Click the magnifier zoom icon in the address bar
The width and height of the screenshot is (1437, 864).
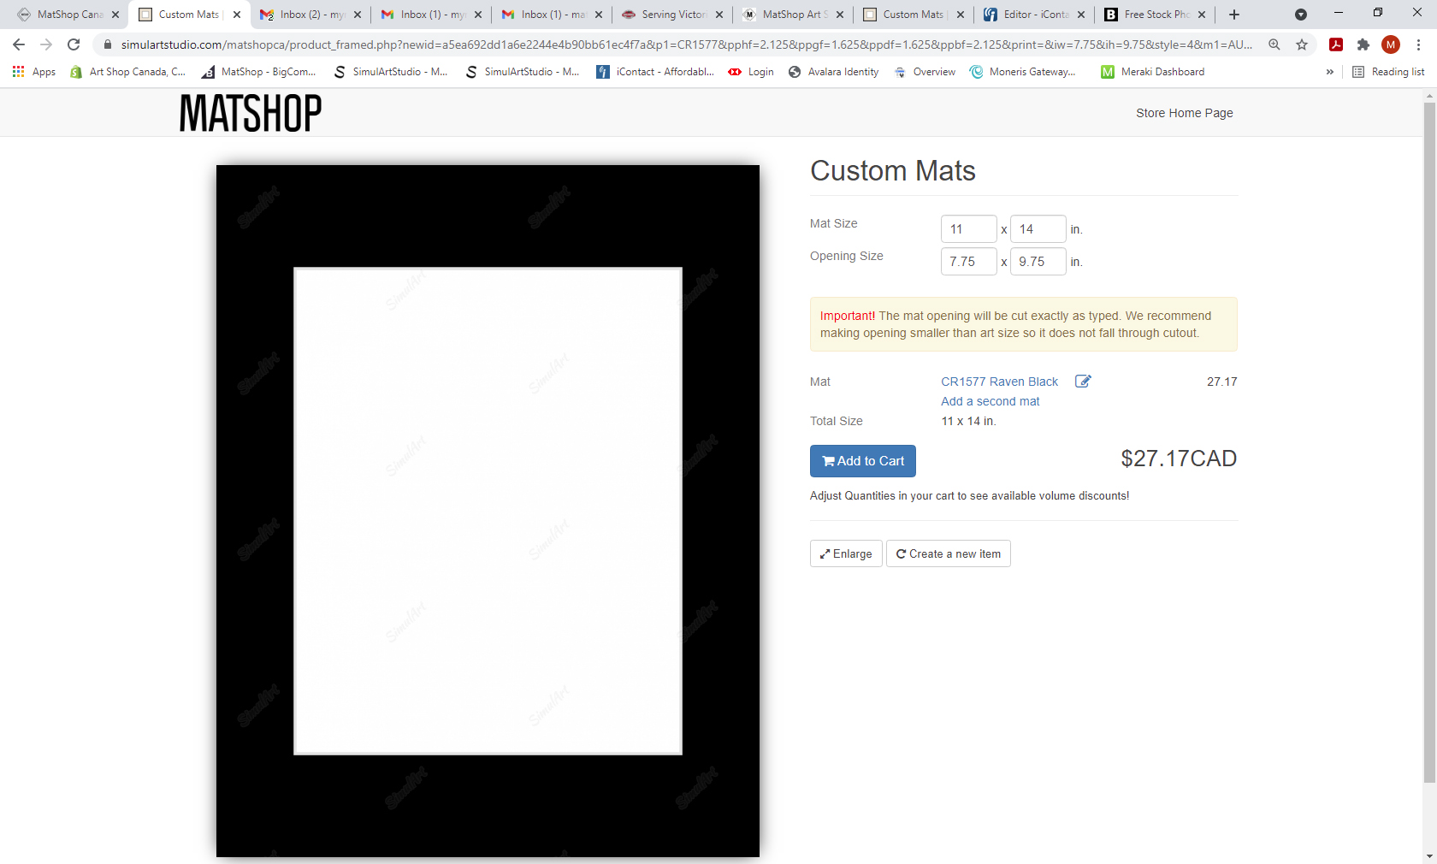(x=1274, y=44)
